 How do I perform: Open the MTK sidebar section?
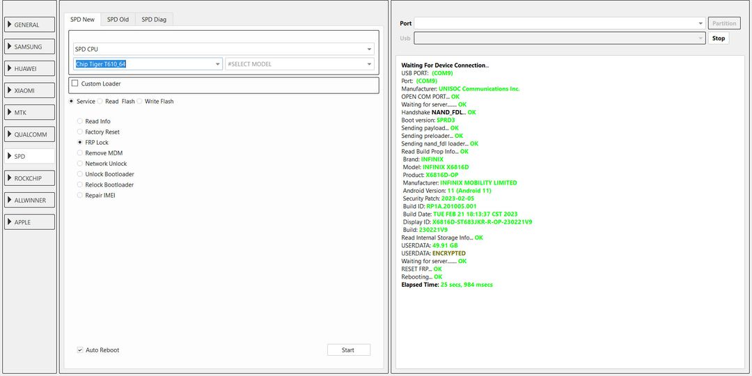(x=30, y=112)
